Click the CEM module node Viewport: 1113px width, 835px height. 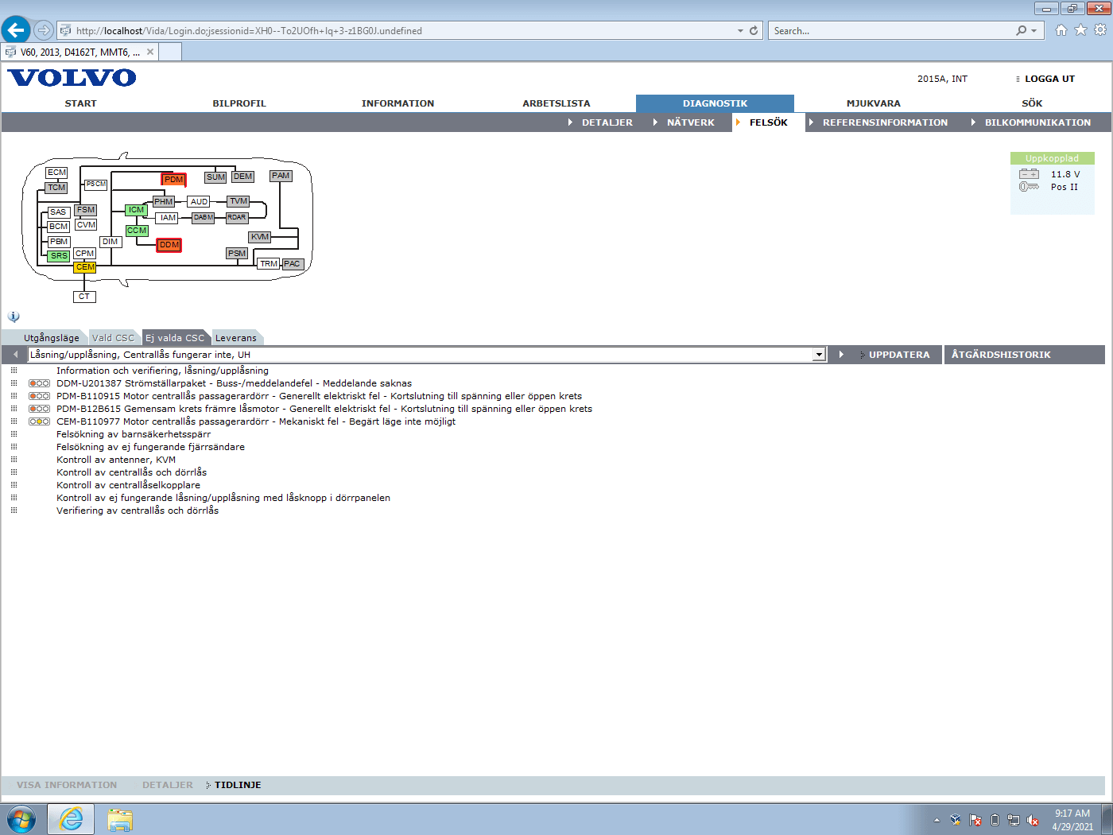[x=85, y=267]
